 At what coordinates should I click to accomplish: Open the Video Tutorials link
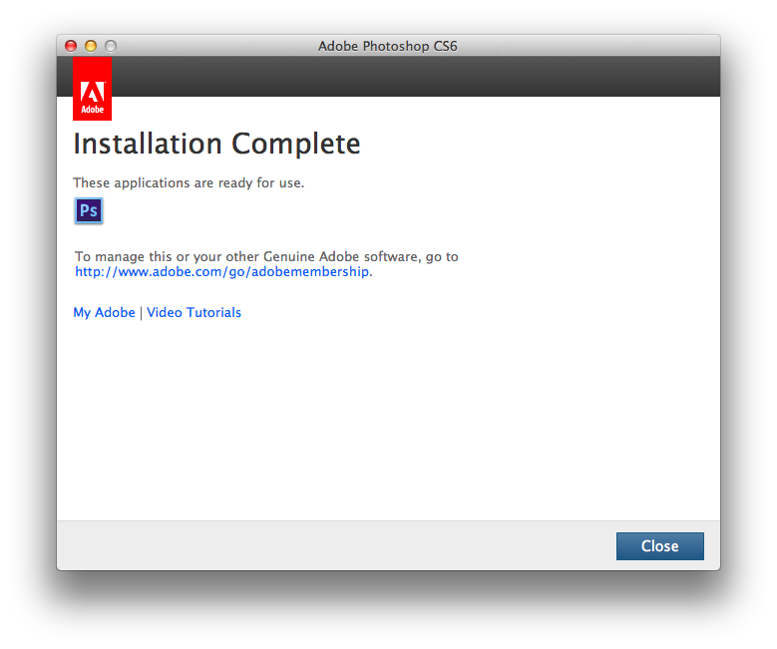coord(194,313)
